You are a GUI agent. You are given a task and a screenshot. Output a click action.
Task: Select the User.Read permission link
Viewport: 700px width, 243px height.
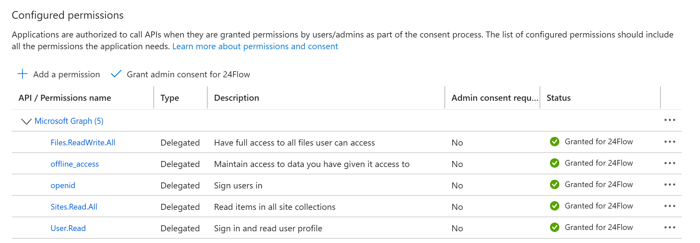[x=68, y=228]
